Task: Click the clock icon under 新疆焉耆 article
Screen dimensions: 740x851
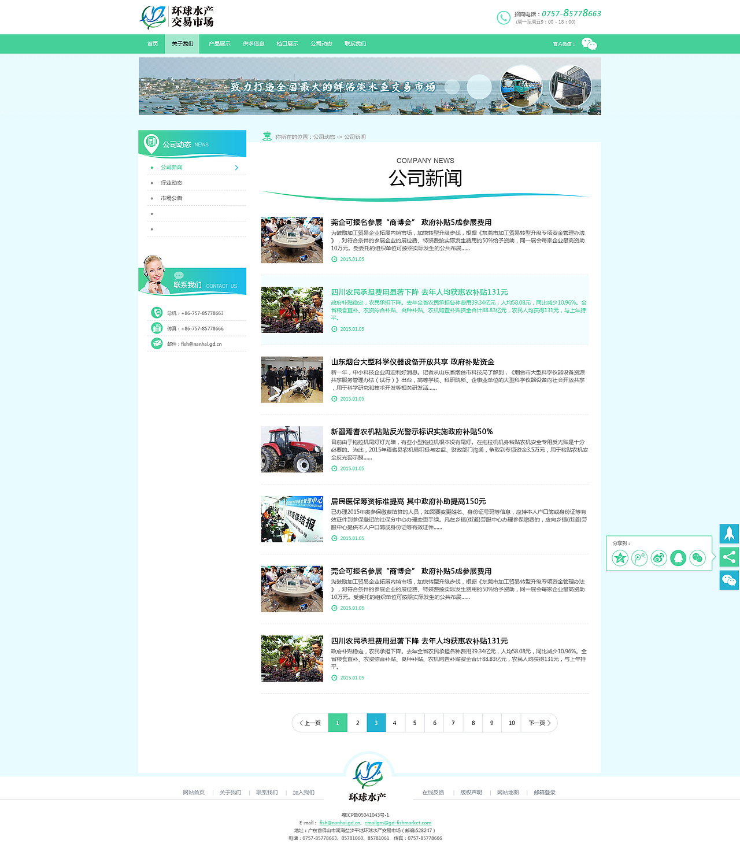Action: (x=334, y=468)
